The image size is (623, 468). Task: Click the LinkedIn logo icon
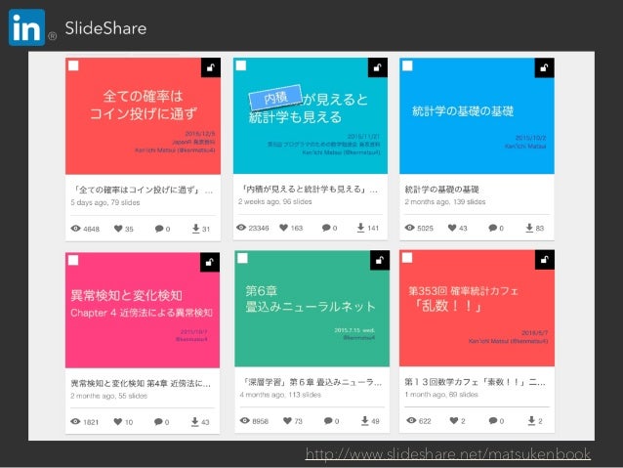pos(26,27)
